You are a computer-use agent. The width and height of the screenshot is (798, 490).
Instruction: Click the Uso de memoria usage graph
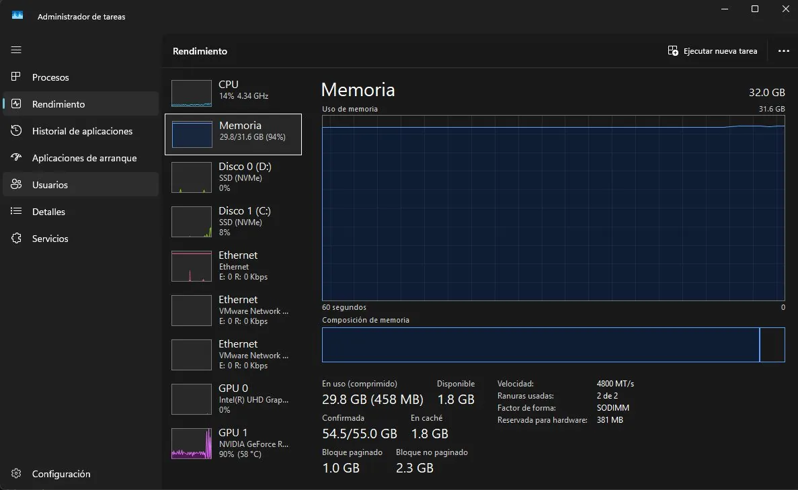point(553,208)
